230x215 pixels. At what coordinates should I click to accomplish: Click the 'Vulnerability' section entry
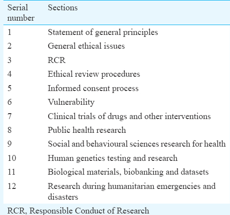pos(71,102)
